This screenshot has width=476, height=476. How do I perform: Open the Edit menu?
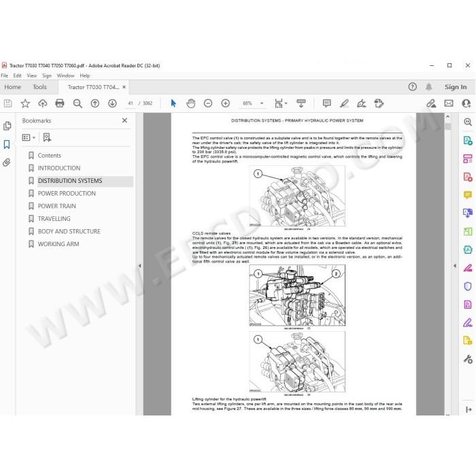(x=17, y=75)
